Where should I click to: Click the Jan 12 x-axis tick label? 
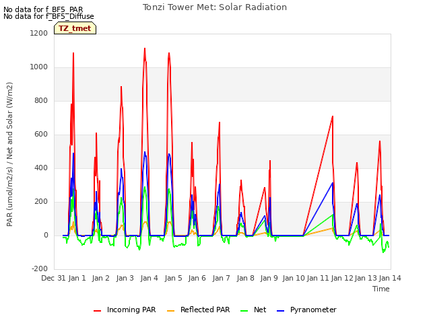[342, 278]
